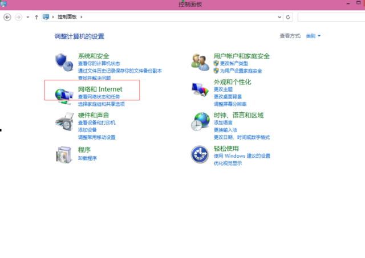
Task: Open the 时钟、语言和区域 globe clock icon
Action: (200, 121)
